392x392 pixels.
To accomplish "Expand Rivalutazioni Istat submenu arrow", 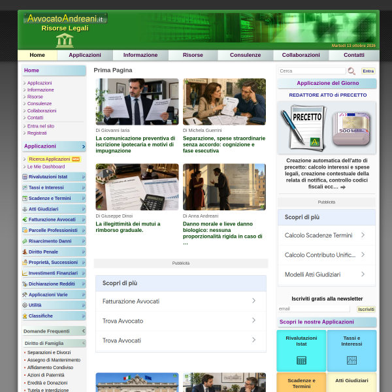I will click(84, 177).
